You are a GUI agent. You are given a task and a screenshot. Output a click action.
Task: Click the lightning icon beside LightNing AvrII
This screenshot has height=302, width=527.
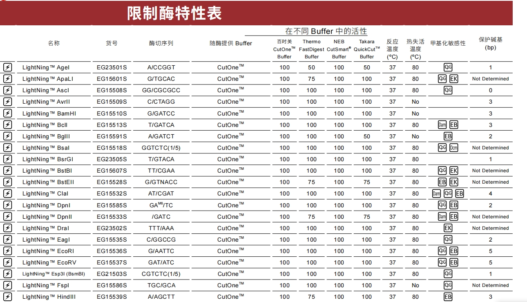coord(7,102)
